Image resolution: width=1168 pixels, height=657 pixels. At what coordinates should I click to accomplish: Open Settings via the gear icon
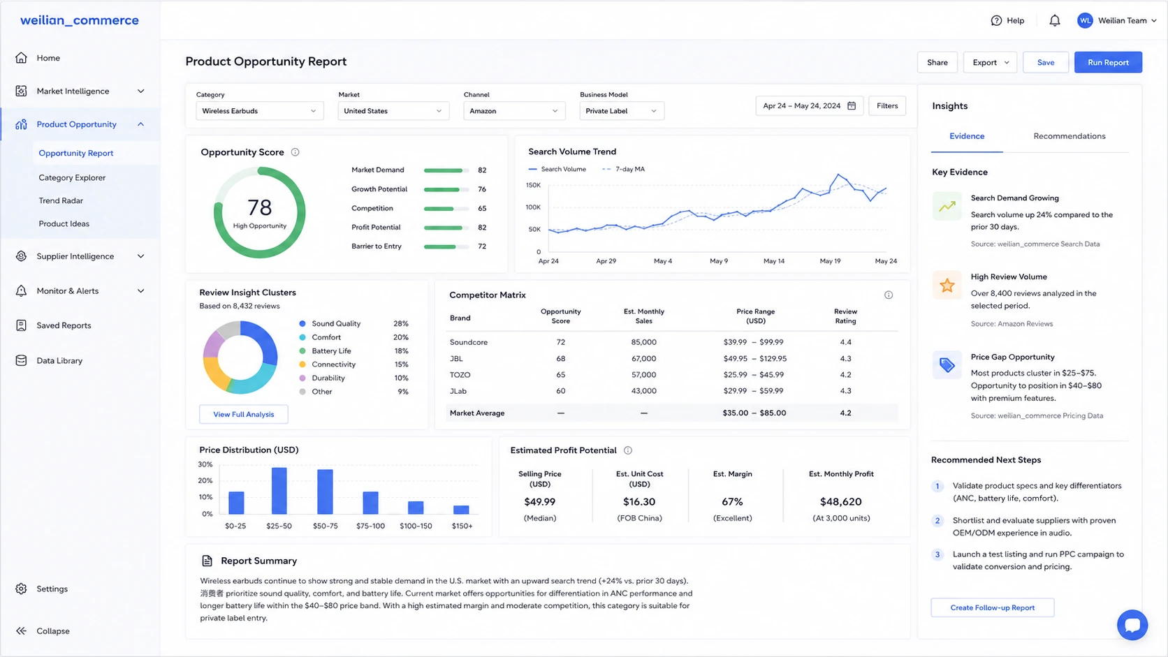tap(21, 589)
